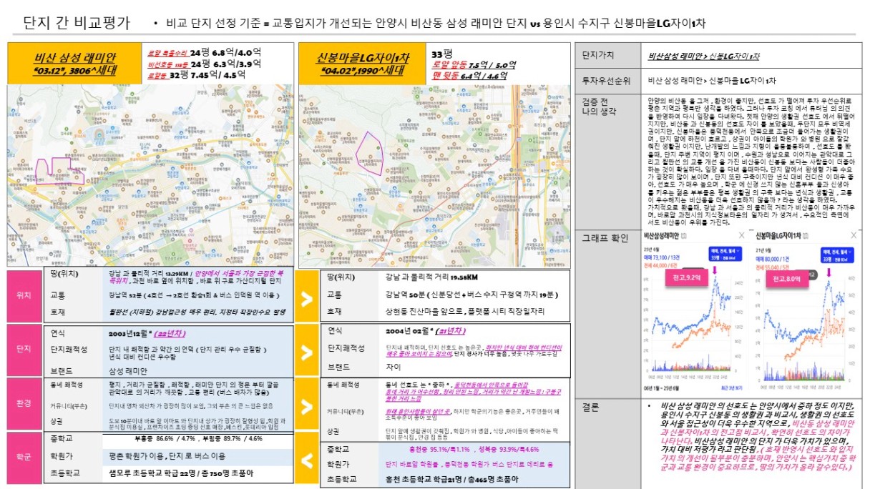
Task: Click the red 맨 뒷동 price label
Action: (446, 75)
